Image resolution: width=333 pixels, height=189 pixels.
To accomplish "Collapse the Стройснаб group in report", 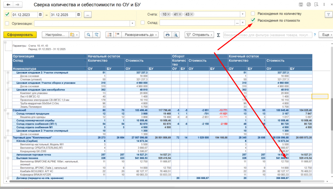I will click(5, 110).
